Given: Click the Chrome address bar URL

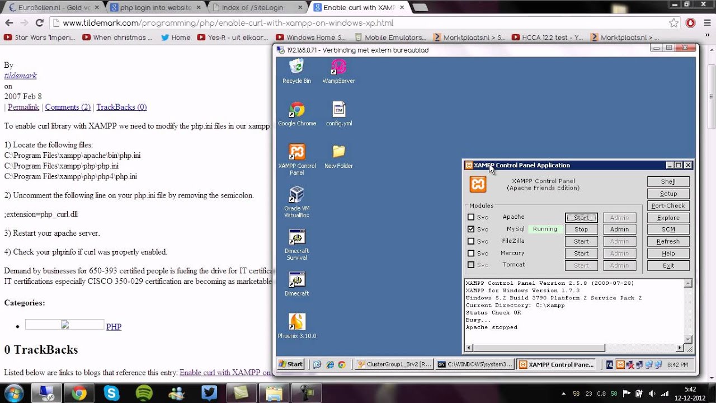Looking at the screenshot, I should (228, 23).
